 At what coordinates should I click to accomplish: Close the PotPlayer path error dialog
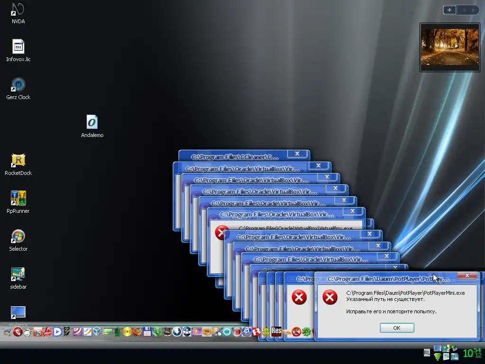467,275
